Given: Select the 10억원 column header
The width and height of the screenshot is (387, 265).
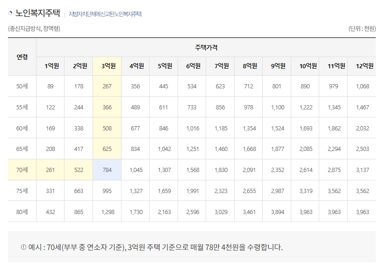Looking at the screenshot, I should [x=305, y=66].
